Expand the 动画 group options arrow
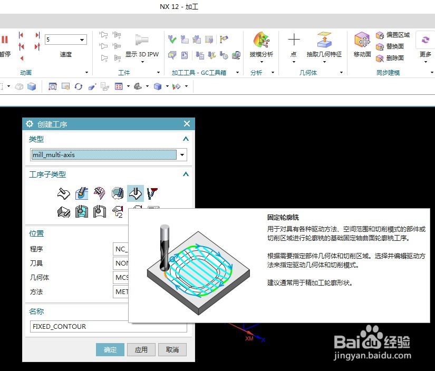This screenshot has width=435, height=371. pos(86,73)
